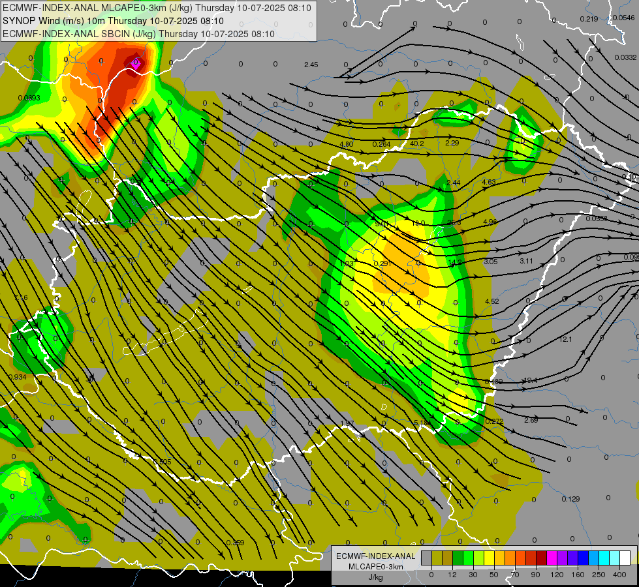Viewport: 639px width, 587px height.
Task: Click the SYNOP Wind 10m header line
Action: tap(113, 21)
